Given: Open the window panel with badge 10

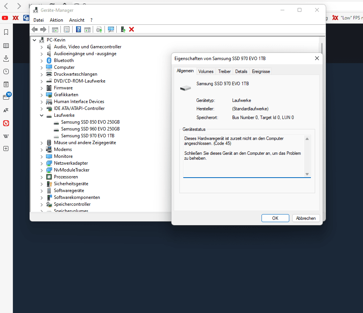Looking at the screenshot, I should [x=6, y=96].
